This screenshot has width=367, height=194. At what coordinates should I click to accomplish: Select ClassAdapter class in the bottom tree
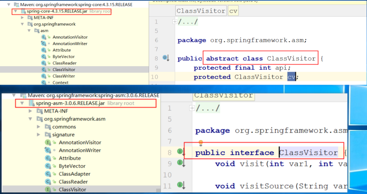click(x=74, y=174)
